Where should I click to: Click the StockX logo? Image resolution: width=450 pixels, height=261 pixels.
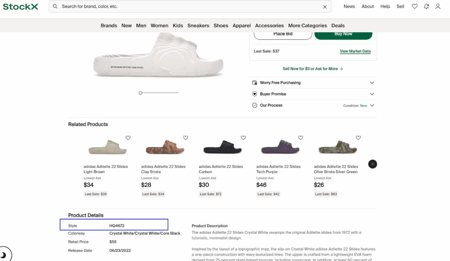pos(20,6)
